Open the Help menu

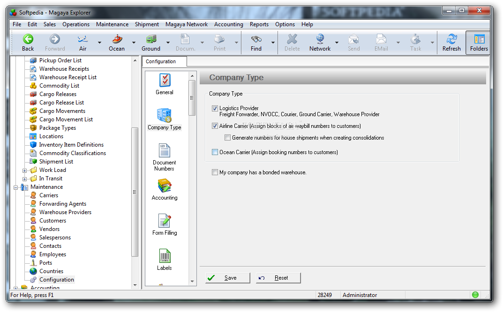(x=307, y=24)
